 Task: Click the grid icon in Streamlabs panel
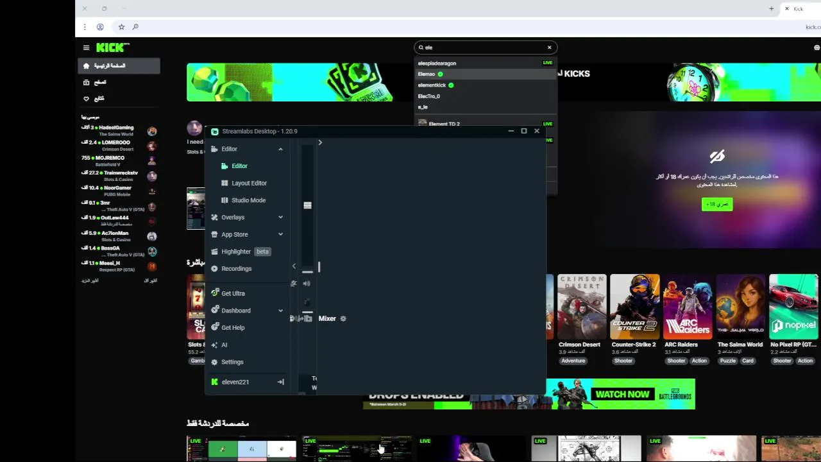(307, 205)
